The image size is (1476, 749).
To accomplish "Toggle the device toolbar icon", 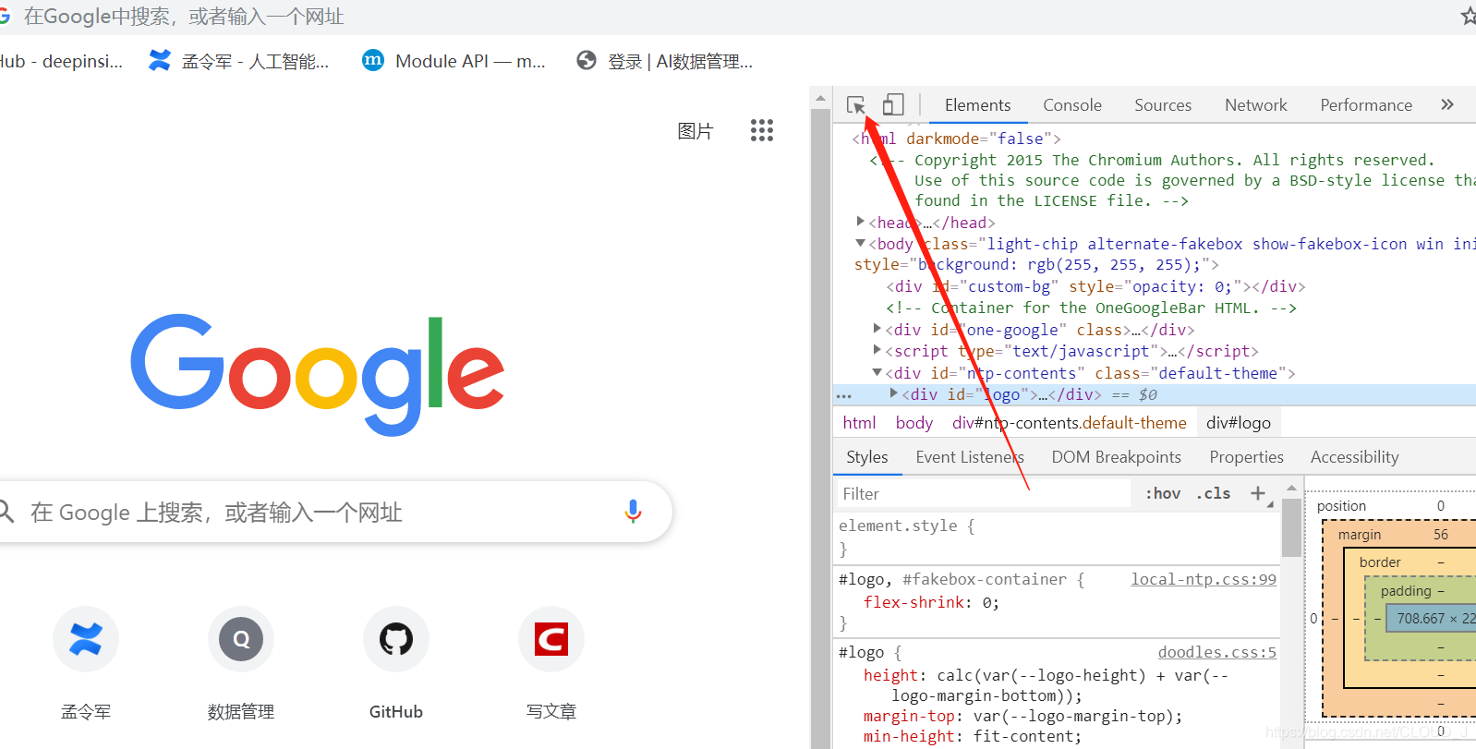I will pyautogui.click(x=893, y=104).
